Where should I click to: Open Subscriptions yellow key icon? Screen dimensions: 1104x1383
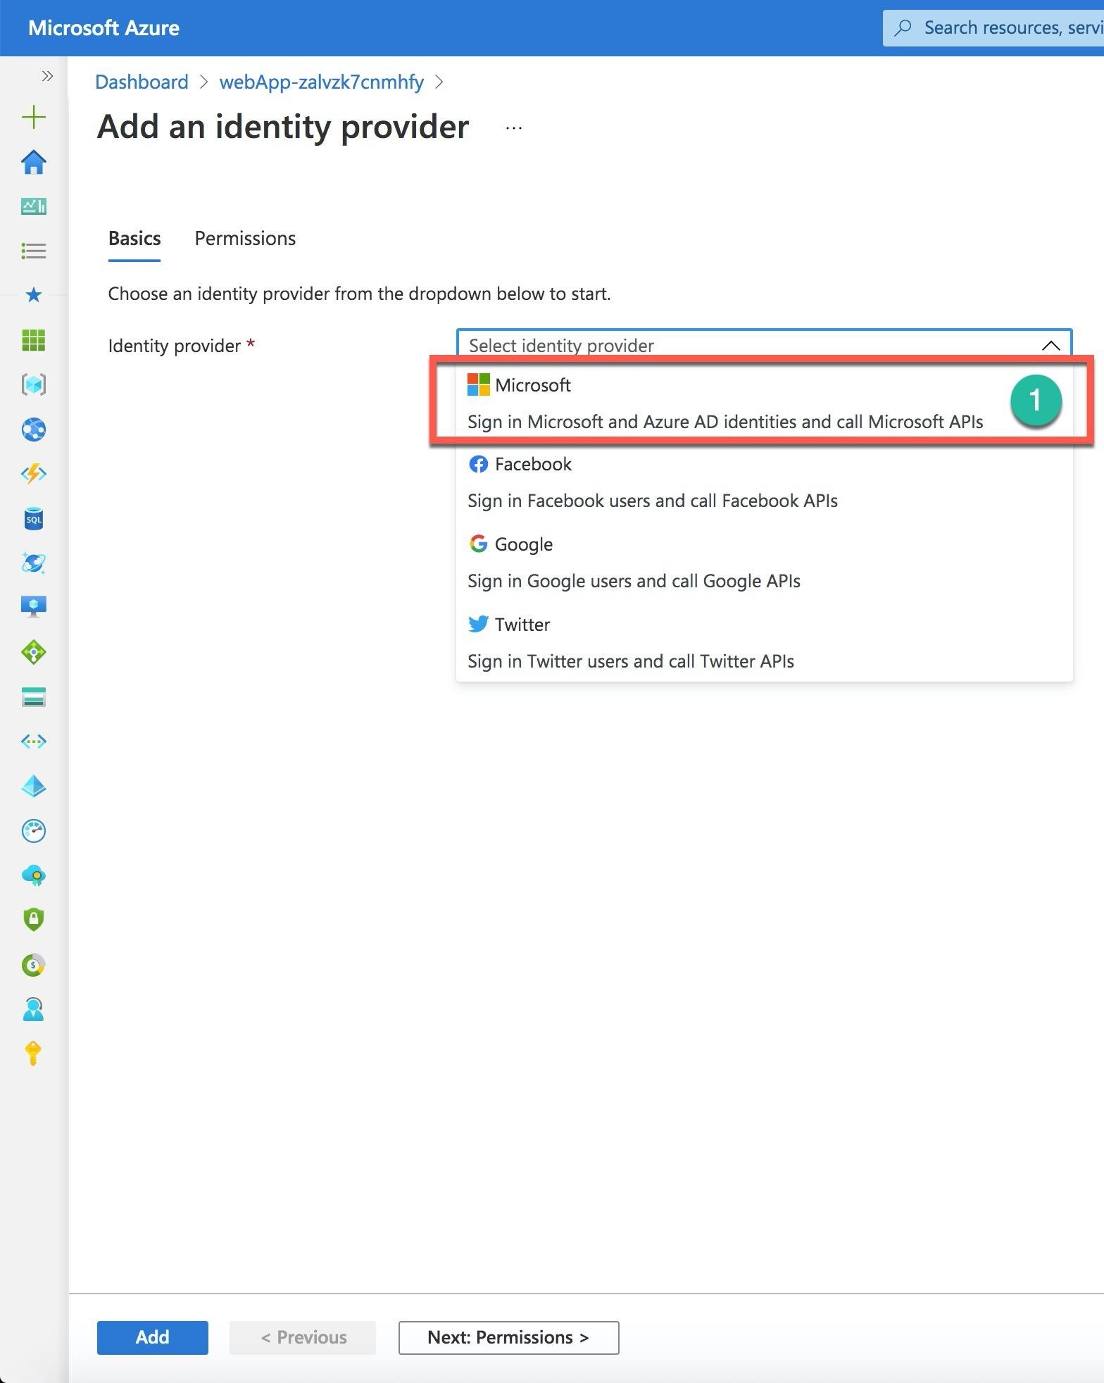(x=34, y=1054)
